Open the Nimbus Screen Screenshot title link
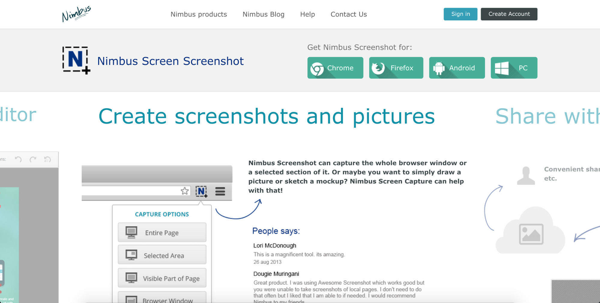 point(170,61)
